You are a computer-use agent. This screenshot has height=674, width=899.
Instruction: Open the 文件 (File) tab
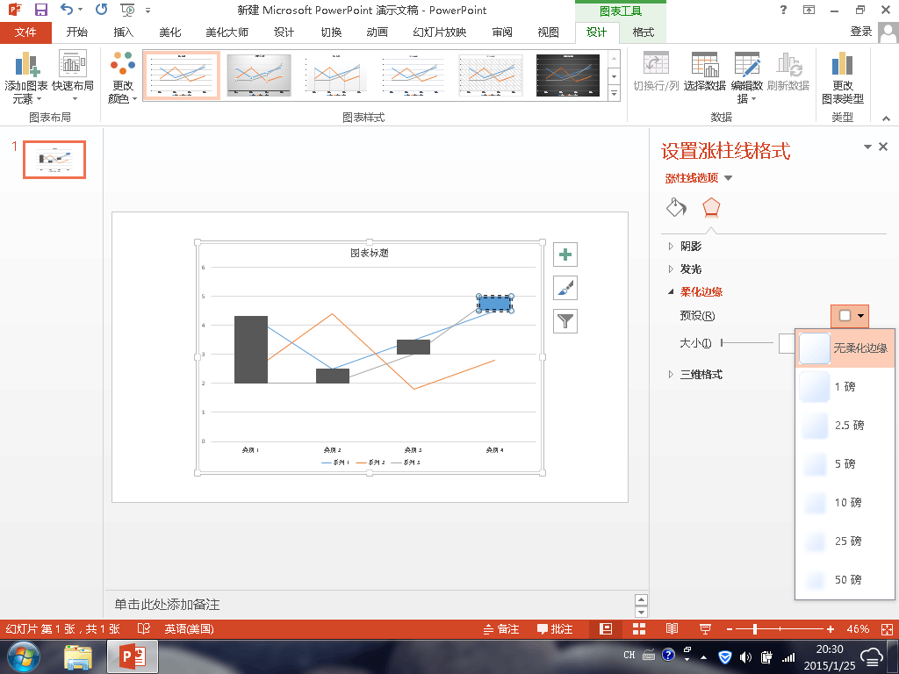coord(25,32)
